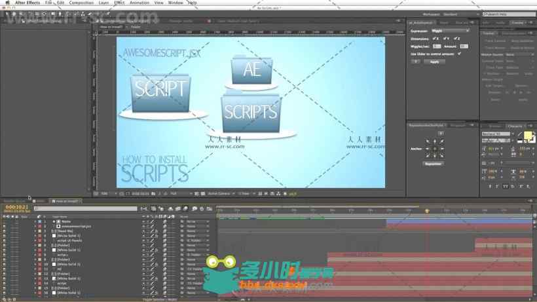Open the Effect menu
This screenshot has height=302, width=537.
pyautogui.click(x=119, y=3)
